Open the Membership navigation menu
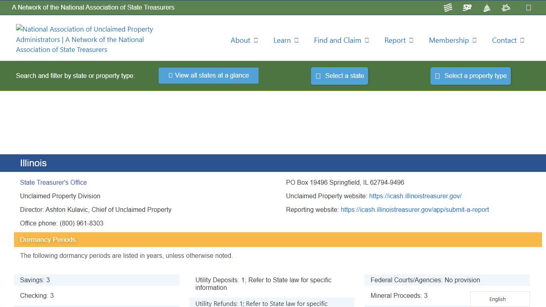The width and height of the screenshot is (546, 307). pyautogui.click(x=474, y=40)
